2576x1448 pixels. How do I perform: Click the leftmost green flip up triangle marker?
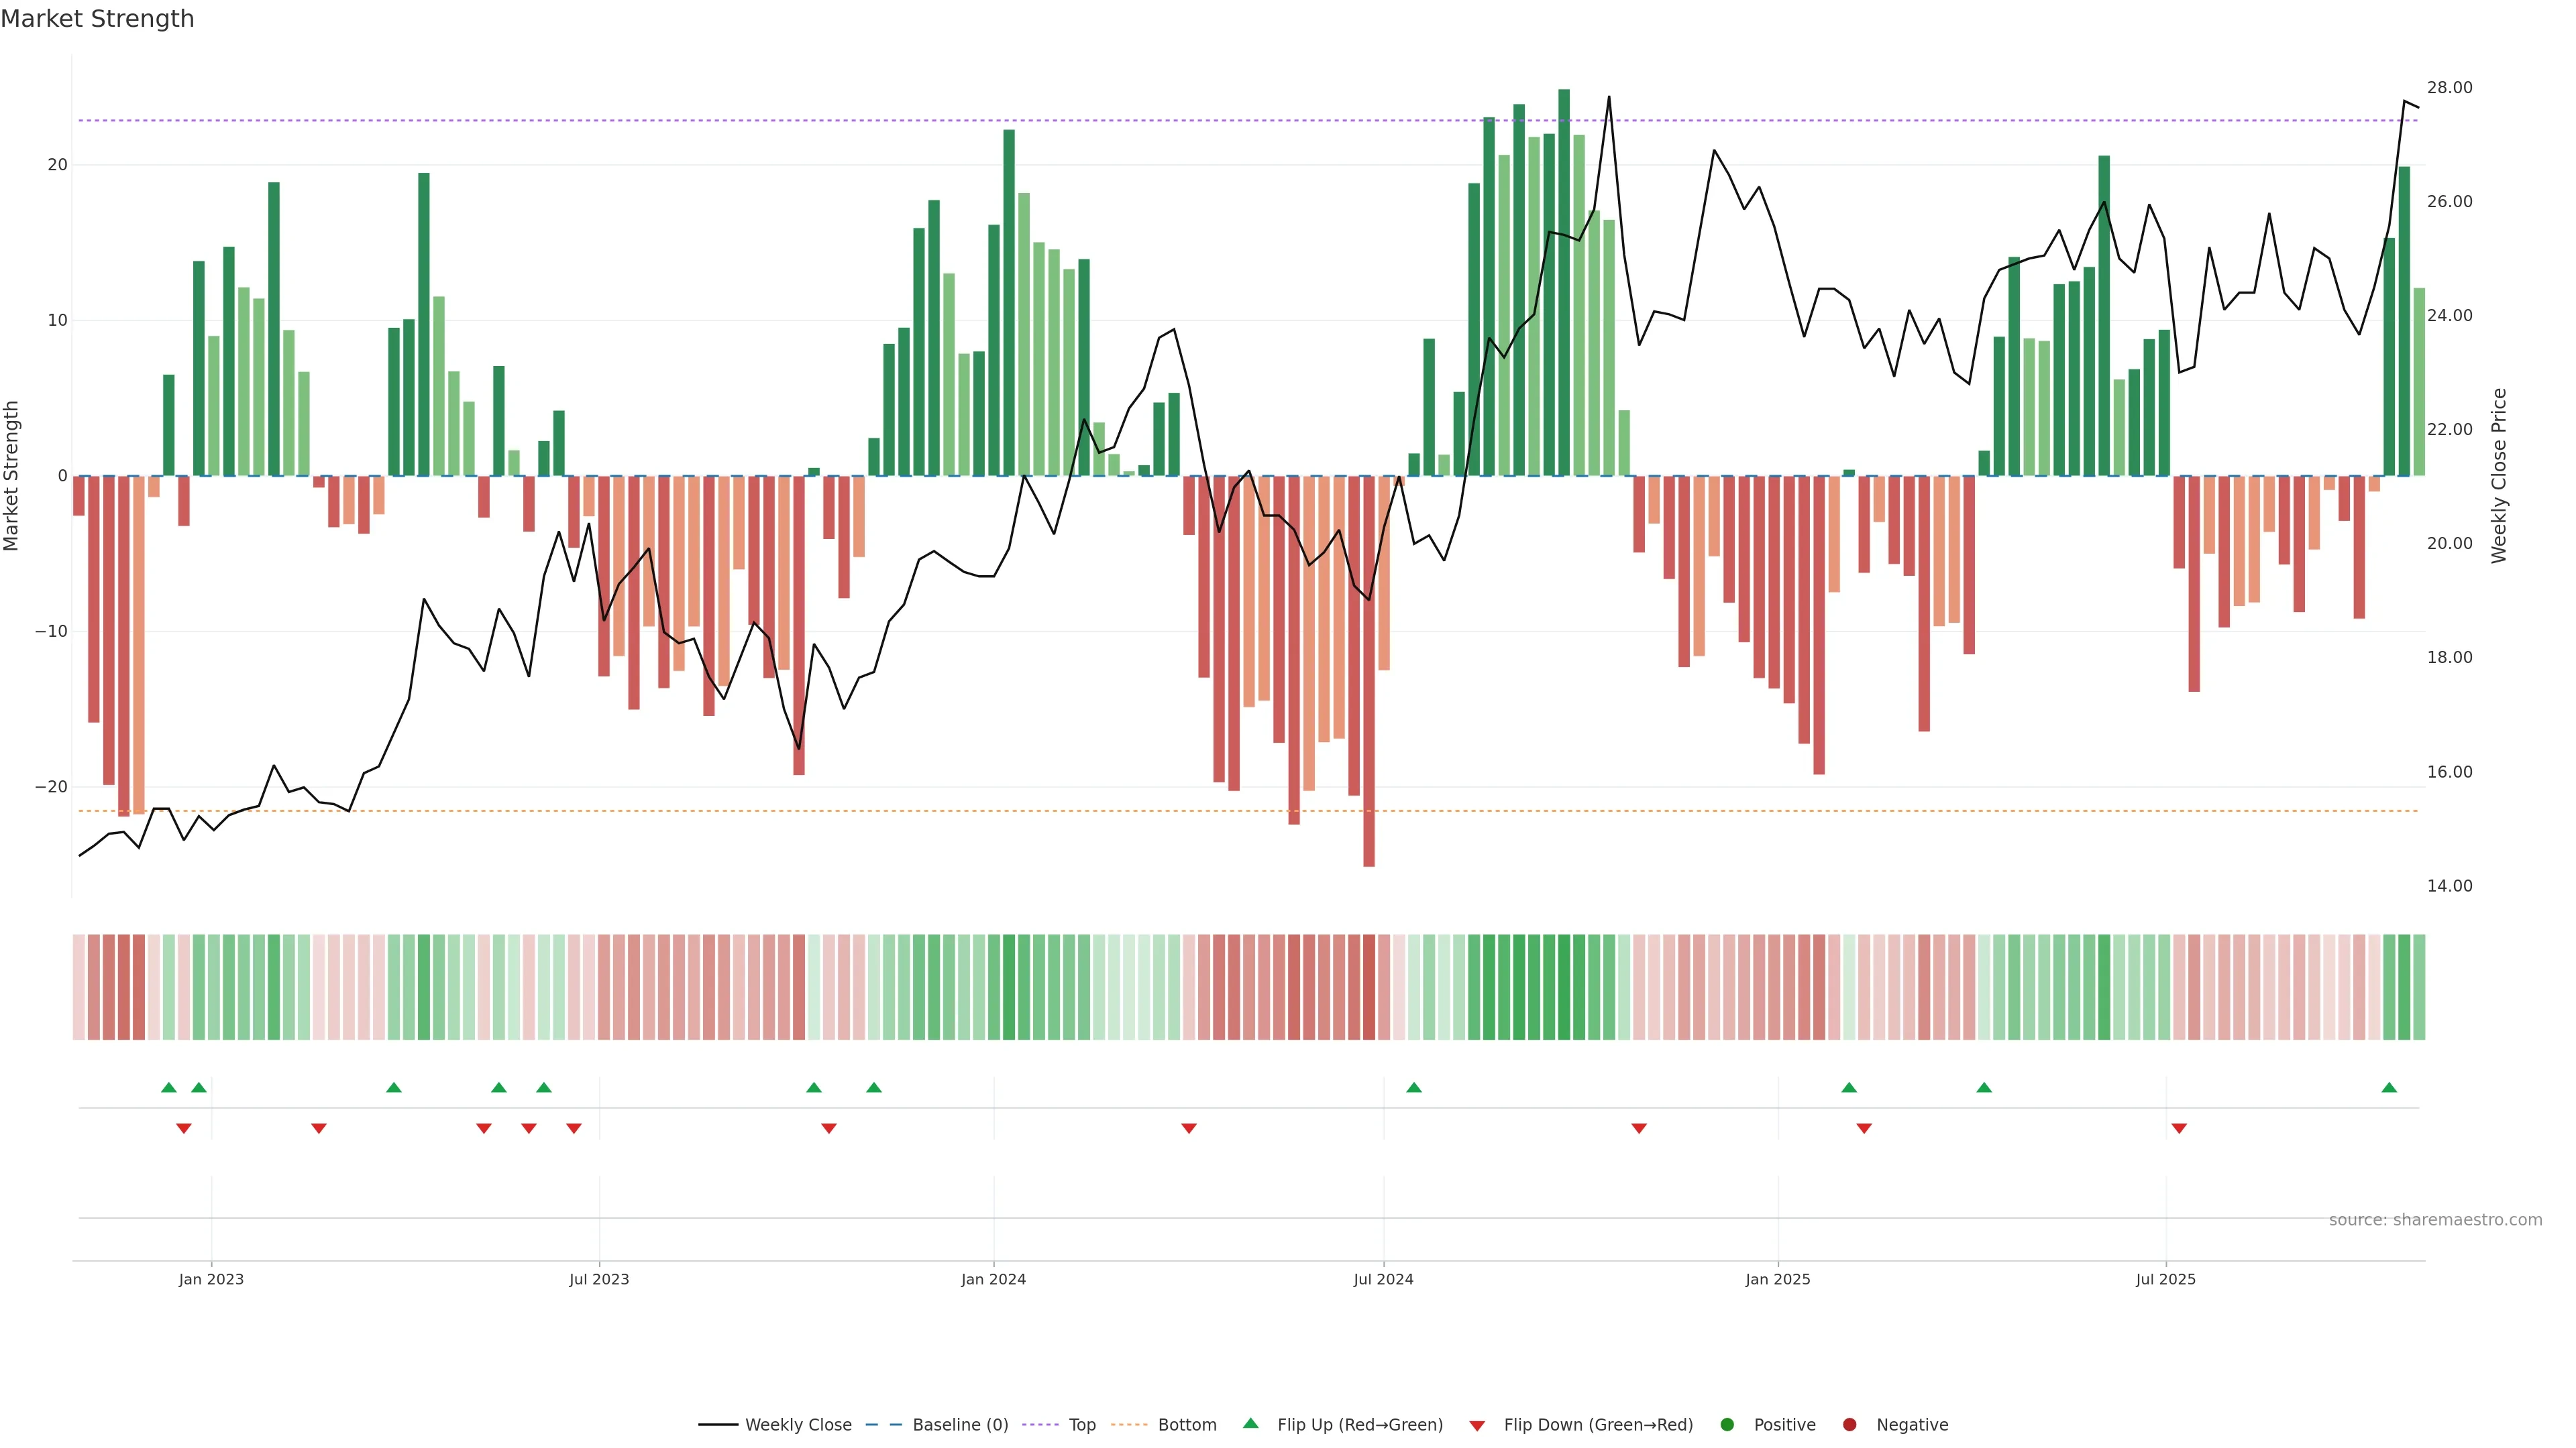tap(169, 1087)
